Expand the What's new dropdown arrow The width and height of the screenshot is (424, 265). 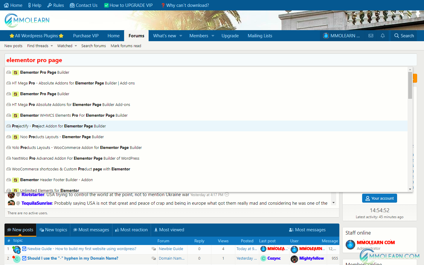point(181,36)
